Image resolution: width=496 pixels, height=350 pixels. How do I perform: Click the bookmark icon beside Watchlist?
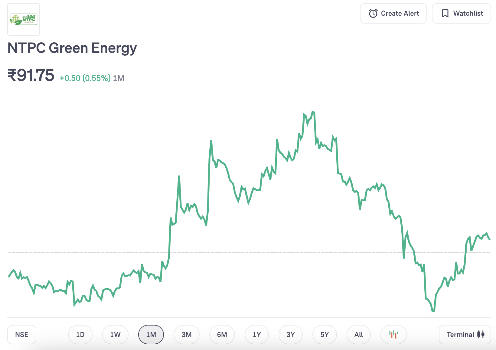pyautogui.click(x=445, y=13)
